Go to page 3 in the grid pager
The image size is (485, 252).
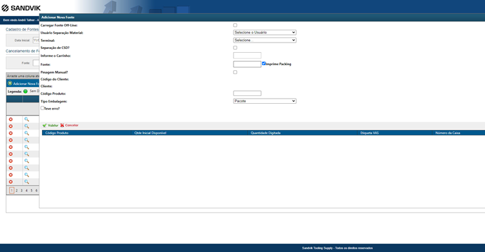point(21,191)
